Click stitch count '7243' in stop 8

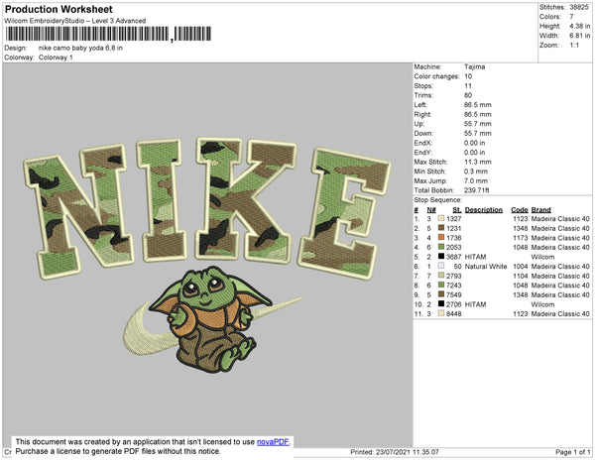[x=454, y=286]
